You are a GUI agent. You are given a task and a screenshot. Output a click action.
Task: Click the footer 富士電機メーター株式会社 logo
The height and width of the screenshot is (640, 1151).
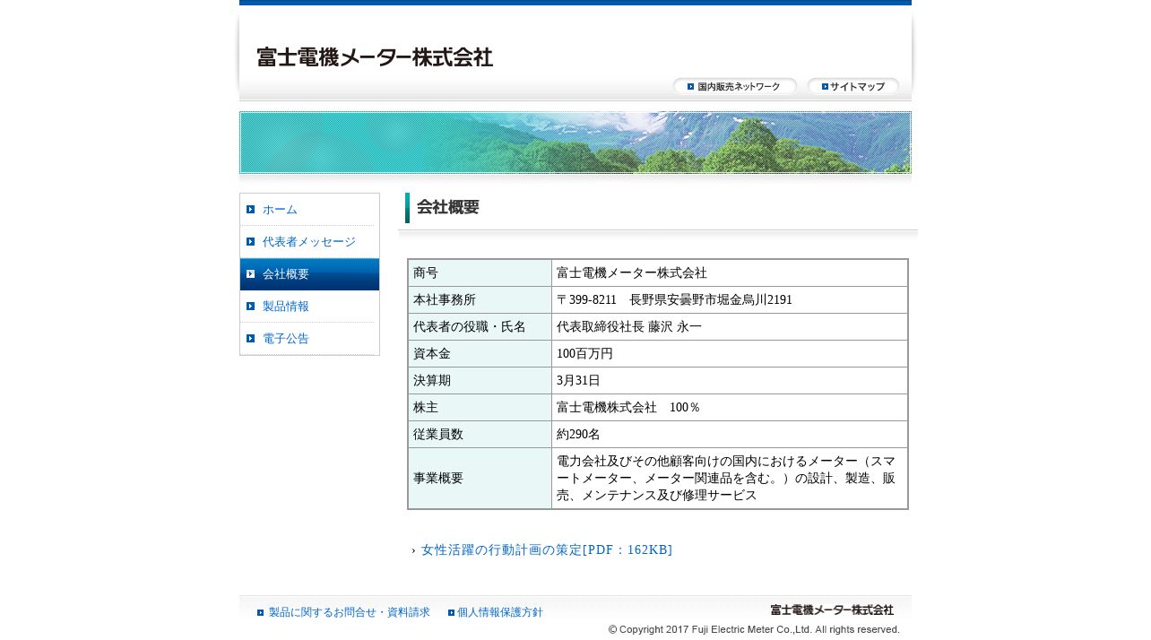(x=832, y=610)
